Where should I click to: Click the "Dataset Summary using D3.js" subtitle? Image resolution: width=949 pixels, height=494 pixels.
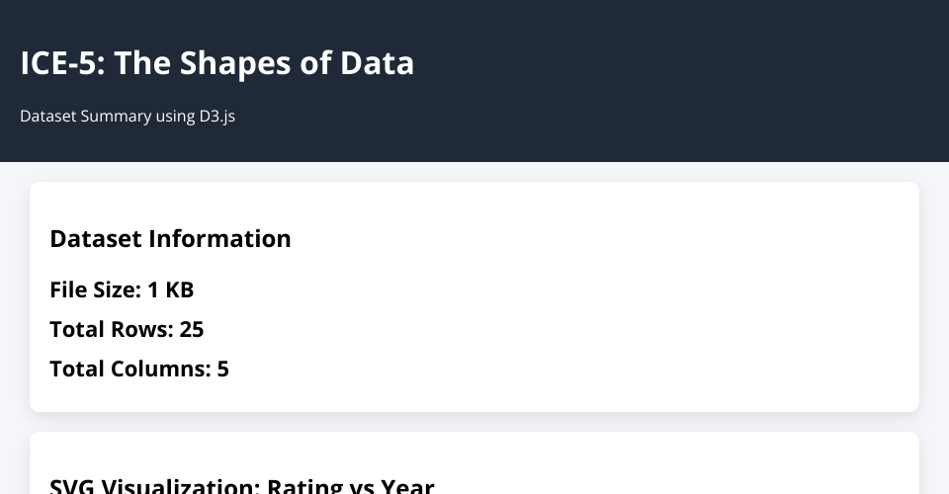coord(127,116)
